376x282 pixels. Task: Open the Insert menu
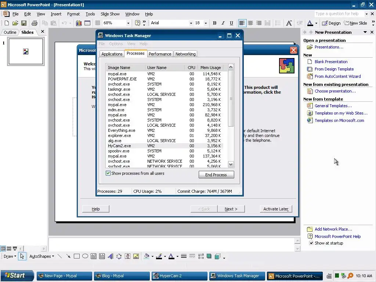click(x=56, y=14)
